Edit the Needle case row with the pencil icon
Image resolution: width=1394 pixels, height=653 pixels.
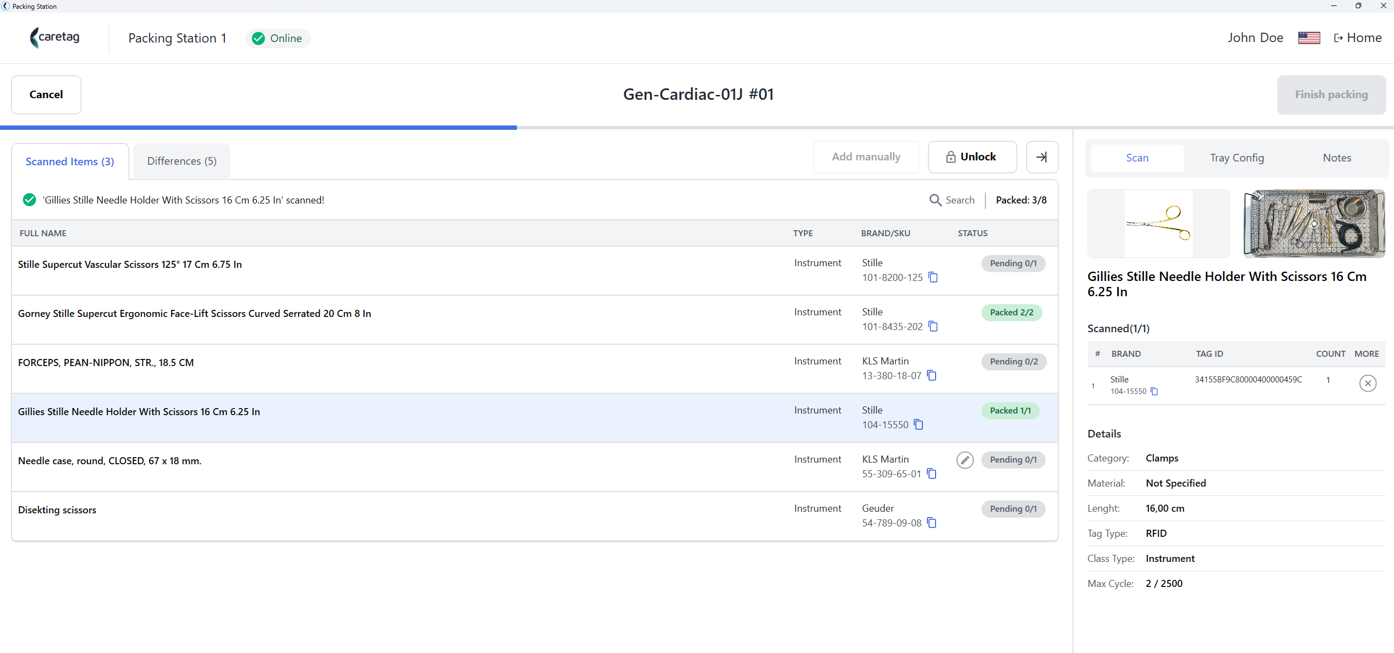(965, 460)
